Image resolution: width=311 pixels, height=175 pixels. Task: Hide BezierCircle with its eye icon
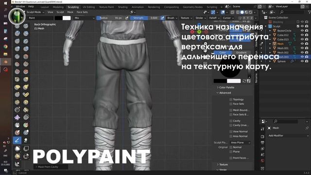point(302,31)
